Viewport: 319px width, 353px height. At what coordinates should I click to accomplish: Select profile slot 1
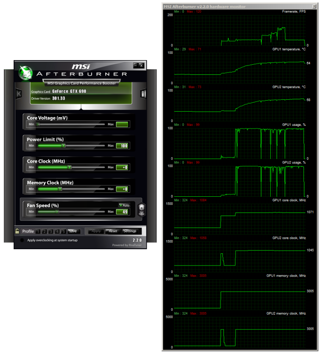38,231
